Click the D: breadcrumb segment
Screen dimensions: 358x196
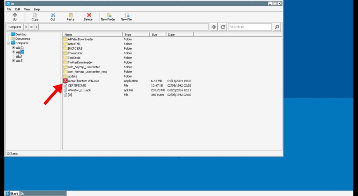pos(31,27)
